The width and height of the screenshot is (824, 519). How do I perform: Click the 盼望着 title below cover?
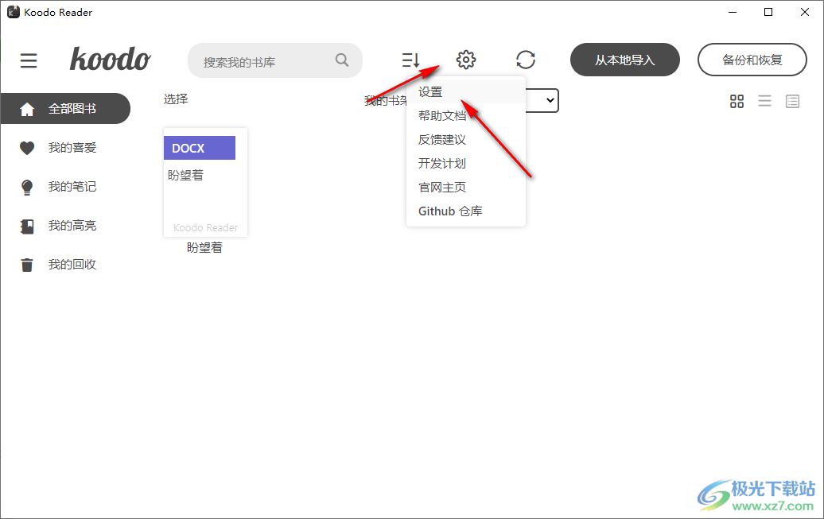(205, 248)
